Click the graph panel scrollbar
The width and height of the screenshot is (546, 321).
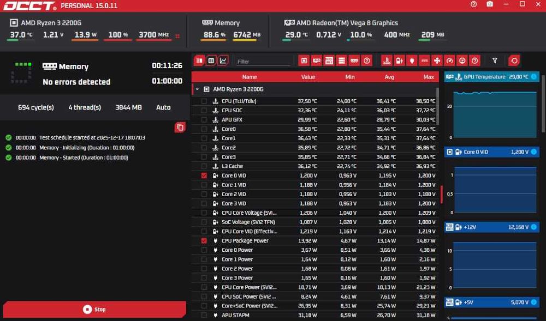click(x=543, y=103)
